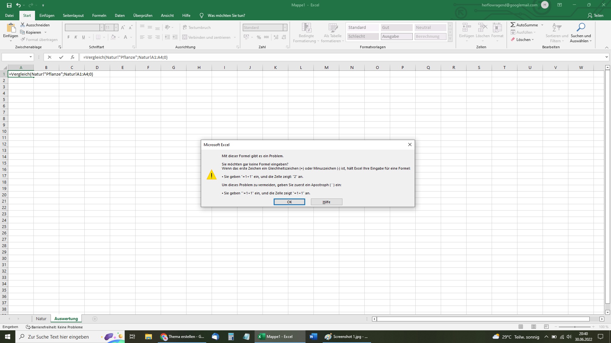Switch to the Natur sheet tab
Screen dimensions: 611x343
(x=41, y=319)
